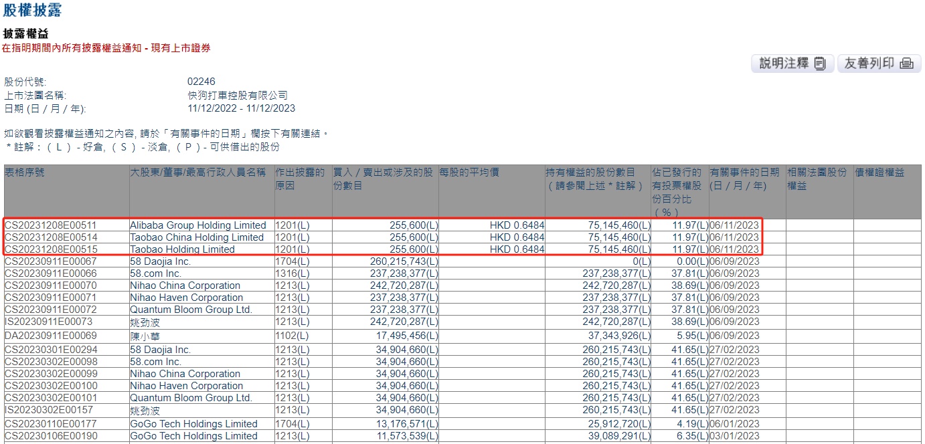This screenshot has height=444, width=925.
Task: Click form serial CS20230911E00071
Action: [x=51, y=298]
